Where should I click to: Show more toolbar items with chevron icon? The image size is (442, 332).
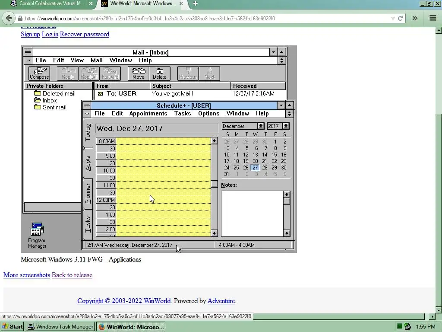click(x=415, y=18)
